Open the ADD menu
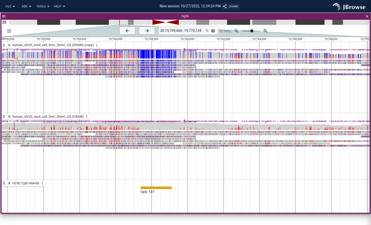This screenshot has width=371, height=225. (x=26, y=6)
